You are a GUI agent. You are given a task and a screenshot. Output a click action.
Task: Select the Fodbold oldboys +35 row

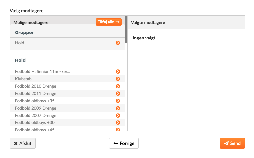pyautogui.click(x=67, y=101)
